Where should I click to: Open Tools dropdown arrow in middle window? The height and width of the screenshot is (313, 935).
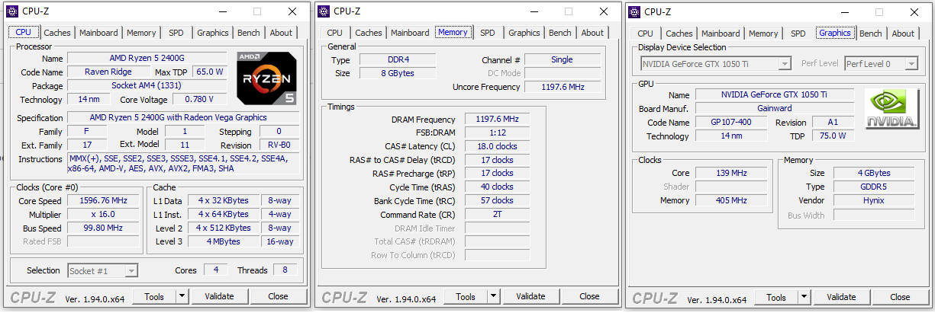493,296
